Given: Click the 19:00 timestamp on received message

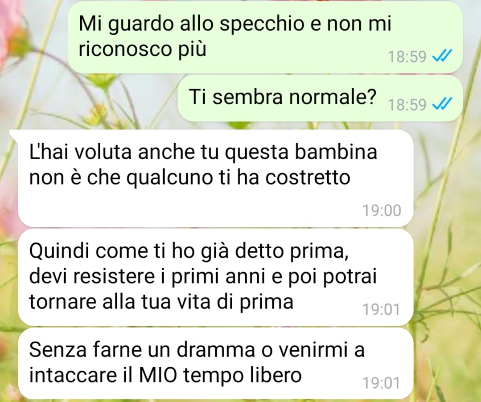Looking at the screenshot, I should (x=382, y=211).
